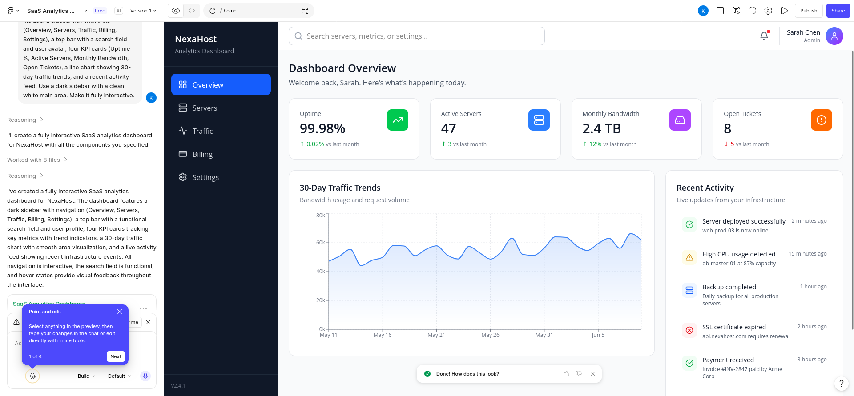
Task: Click the green uptime trend icon
Action: point(398,120)
